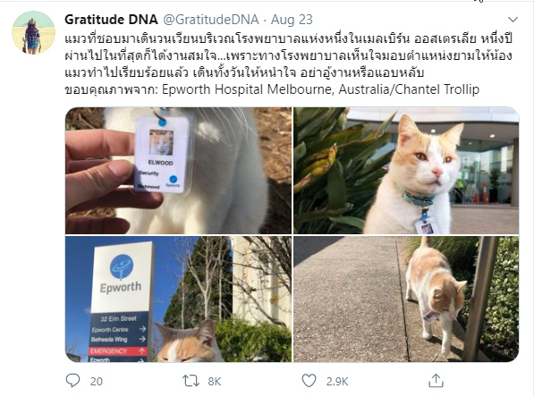Open the Epworth sign photo

(179, 299)
